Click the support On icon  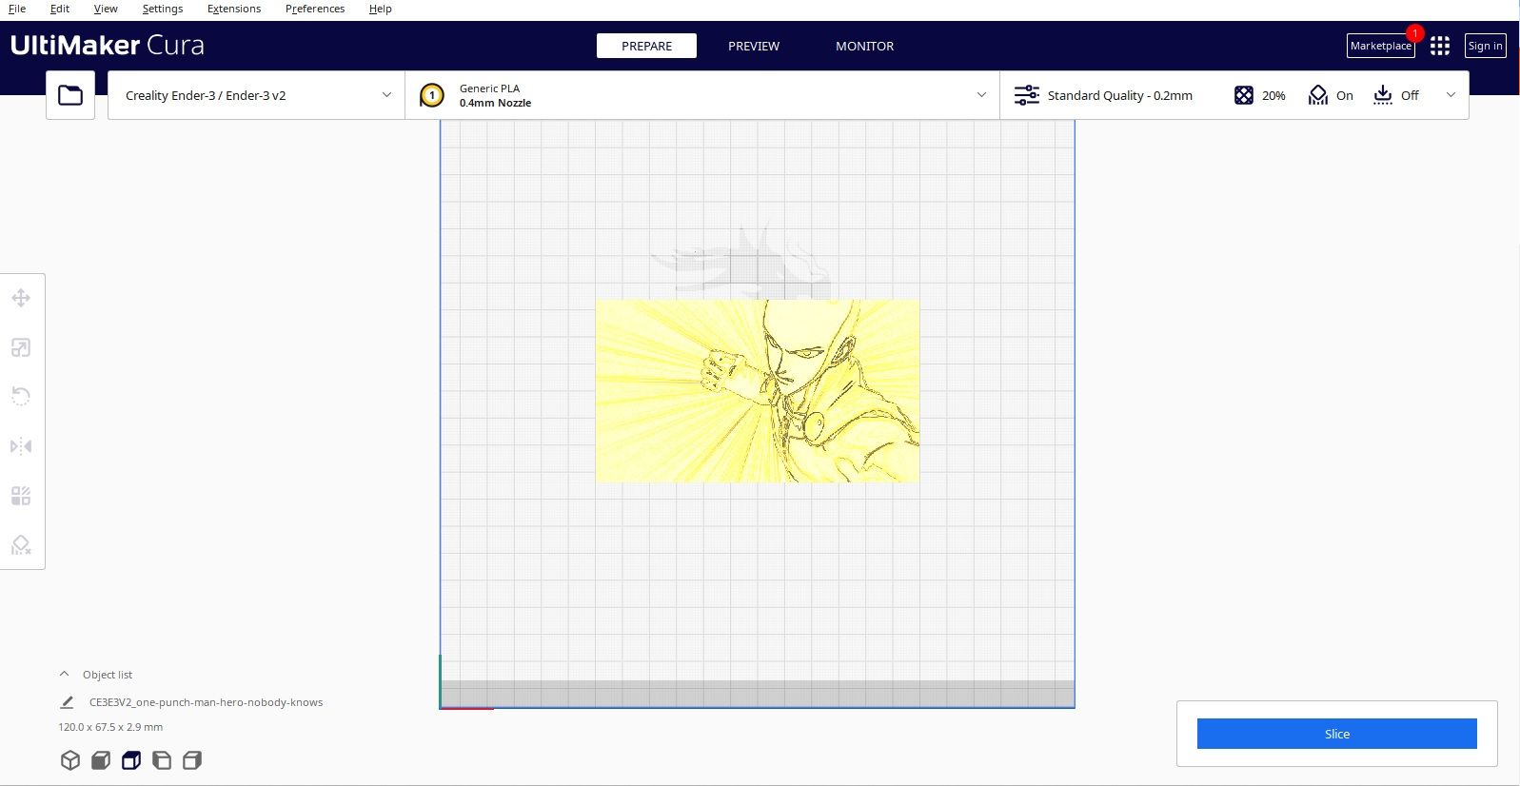1318,95
